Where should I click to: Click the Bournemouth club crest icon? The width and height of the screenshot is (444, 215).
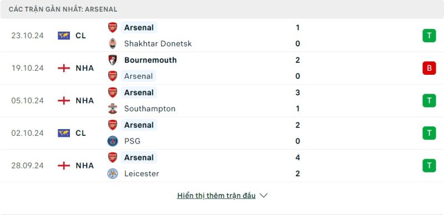113,60
